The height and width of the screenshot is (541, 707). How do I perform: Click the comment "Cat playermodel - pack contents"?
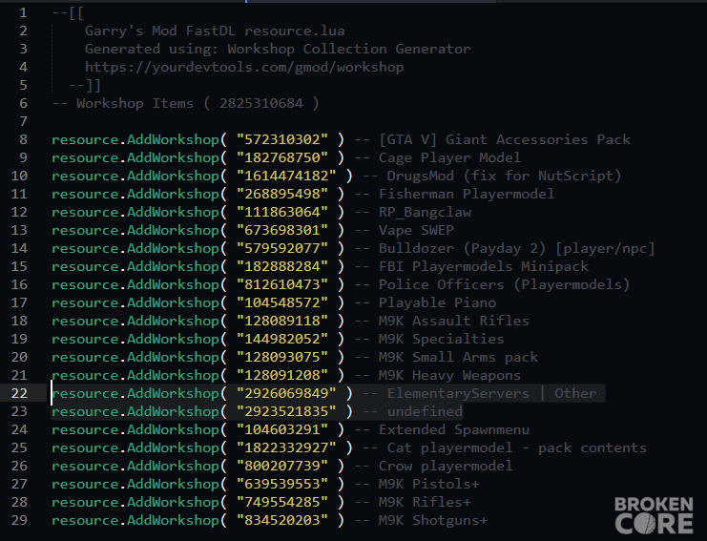[x=517, y=447]
